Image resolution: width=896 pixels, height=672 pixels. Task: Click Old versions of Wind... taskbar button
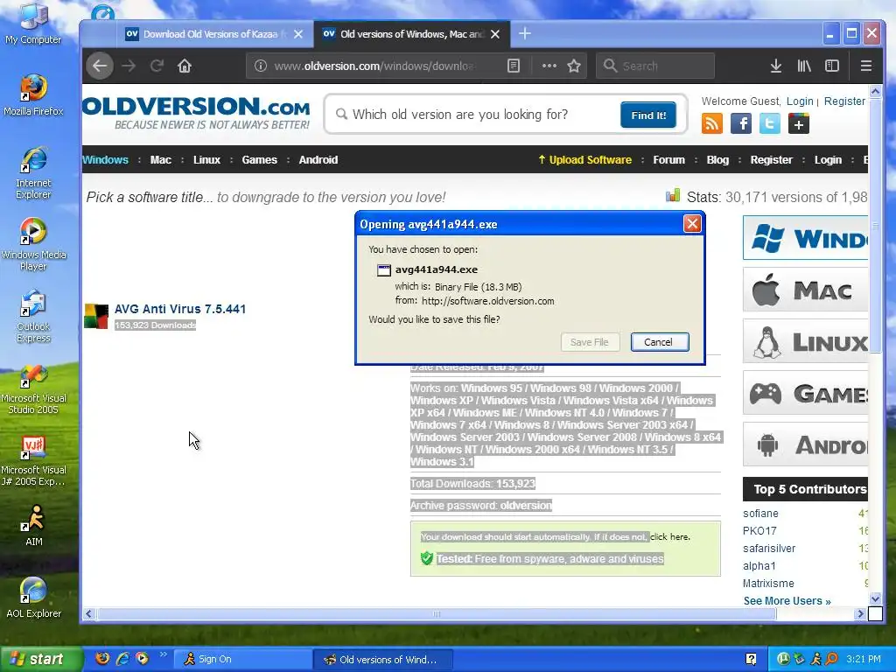click(383, 660)
